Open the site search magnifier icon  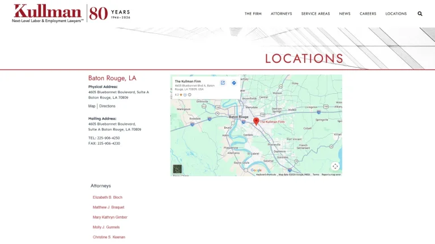(420, 14)
